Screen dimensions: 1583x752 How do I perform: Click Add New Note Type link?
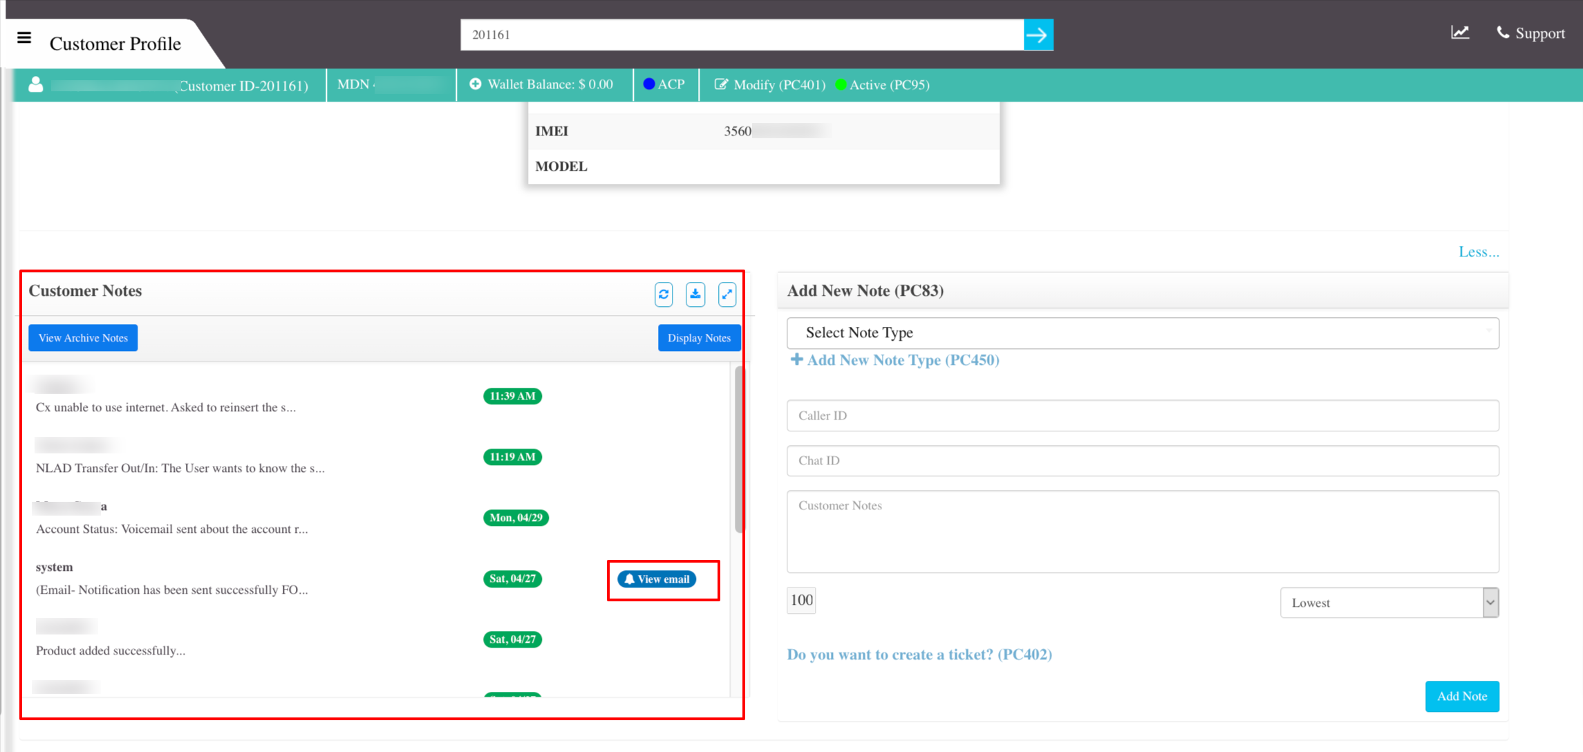pyautogui.click(x=894, y=360)
